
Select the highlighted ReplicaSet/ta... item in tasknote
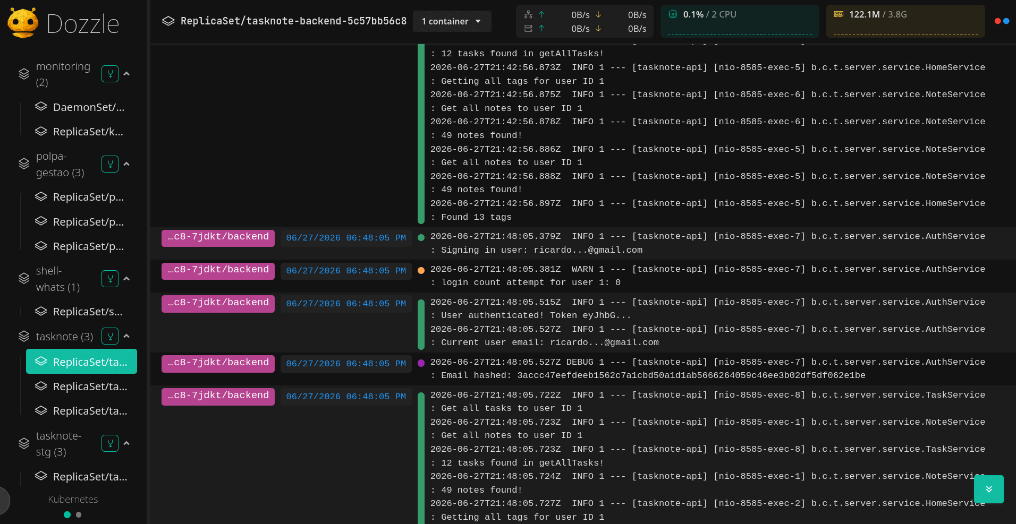pos(81,362)
